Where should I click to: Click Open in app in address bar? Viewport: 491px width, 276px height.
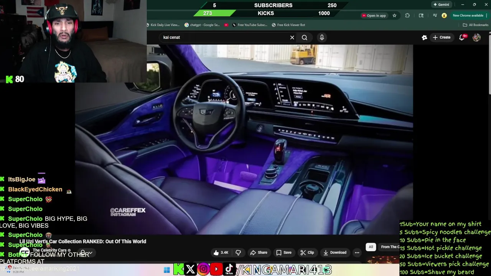[x=374, y=15]
